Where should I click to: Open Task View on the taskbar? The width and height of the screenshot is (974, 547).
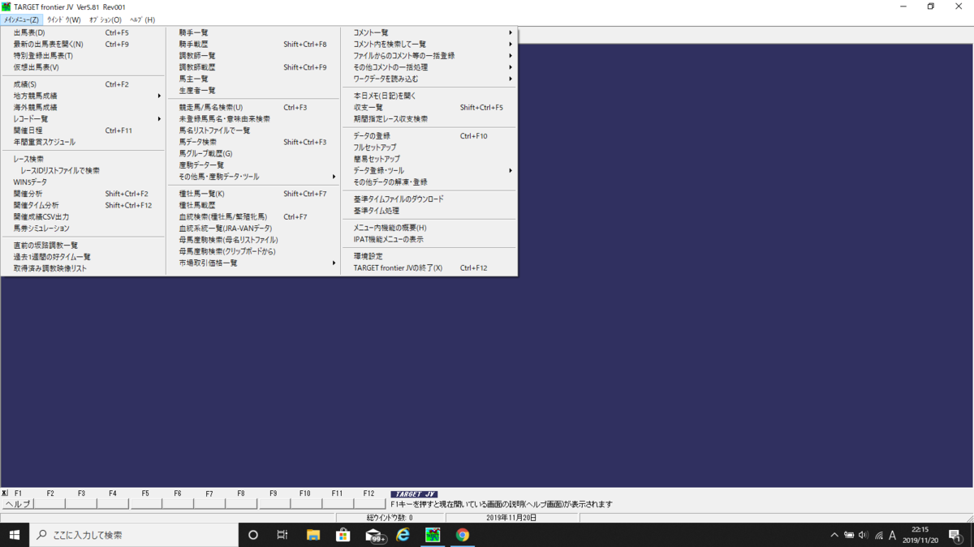pyautogui.click(x=282, y=535)
